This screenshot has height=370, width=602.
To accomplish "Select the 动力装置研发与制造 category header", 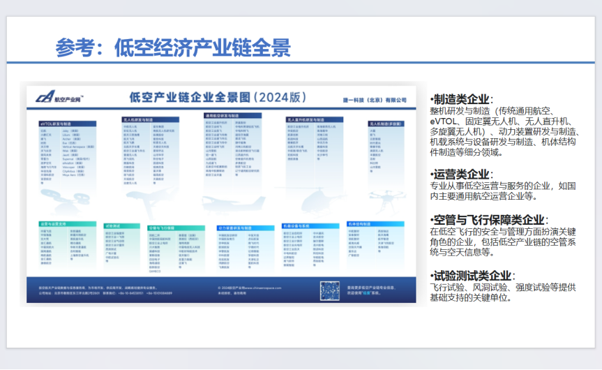I will point(233,227).
